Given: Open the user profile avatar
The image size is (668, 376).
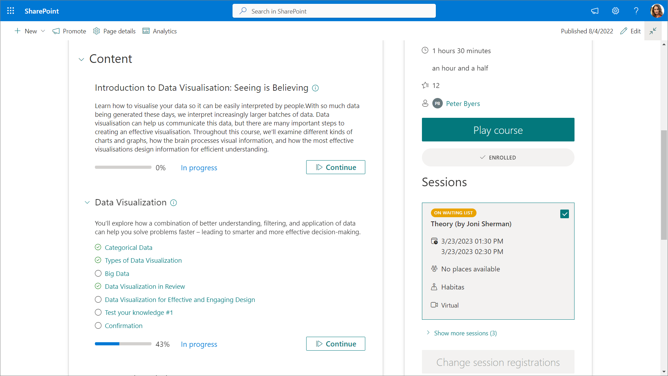Looking at the screenshot, I should click(657, 11).
